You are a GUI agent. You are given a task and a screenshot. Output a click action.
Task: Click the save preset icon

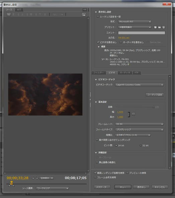155,27
